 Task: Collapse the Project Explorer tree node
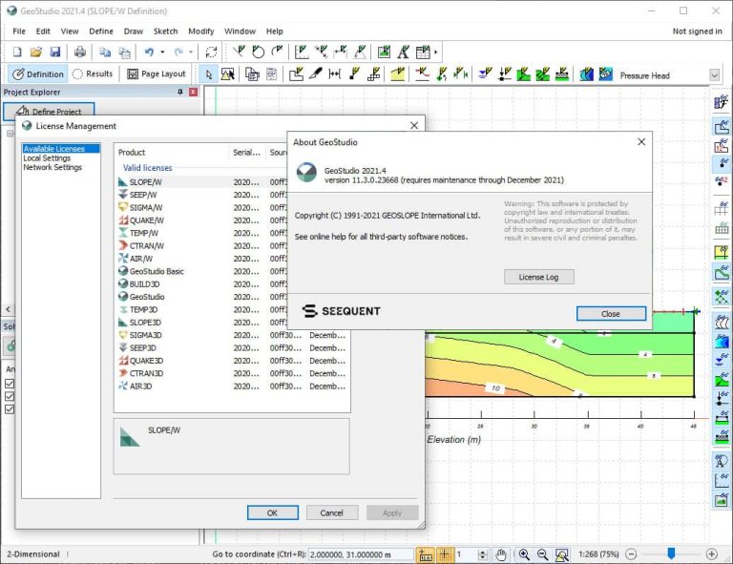(x=10, y=134)
